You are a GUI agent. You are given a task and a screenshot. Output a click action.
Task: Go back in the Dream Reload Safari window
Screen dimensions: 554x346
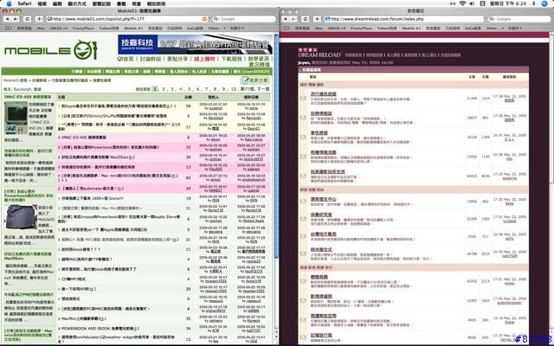286,19
